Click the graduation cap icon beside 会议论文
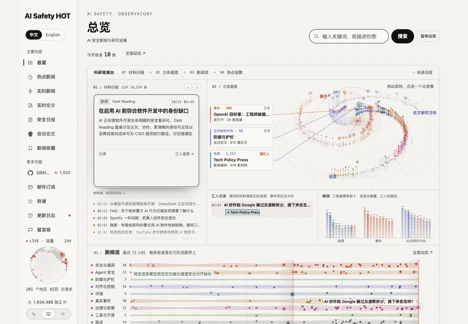 coord(30,134)
